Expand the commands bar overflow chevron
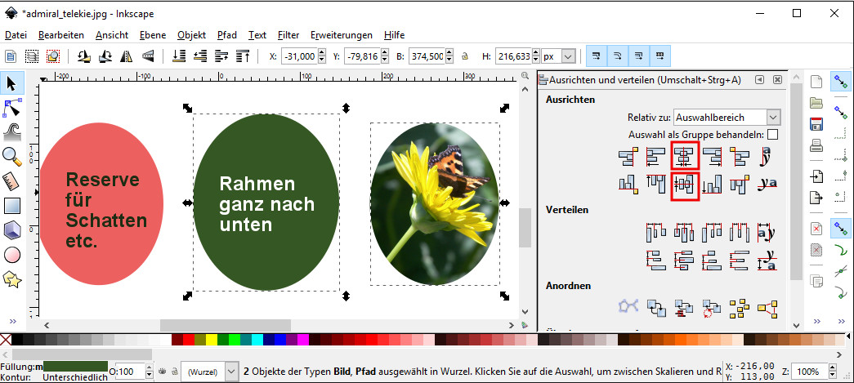Screen dimensions: 854x383 (x=816, y=321)
